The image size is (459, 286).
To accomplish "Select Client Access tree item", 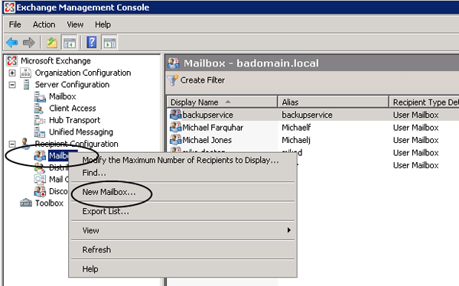I will click(73, 109).
